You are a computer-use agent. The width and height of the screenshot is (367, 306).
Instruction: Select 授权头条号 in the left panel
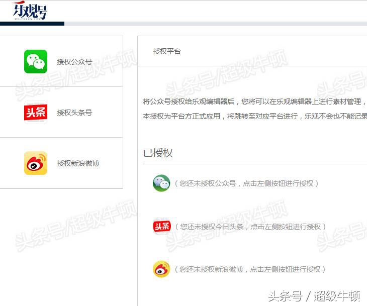click(74, 113)
